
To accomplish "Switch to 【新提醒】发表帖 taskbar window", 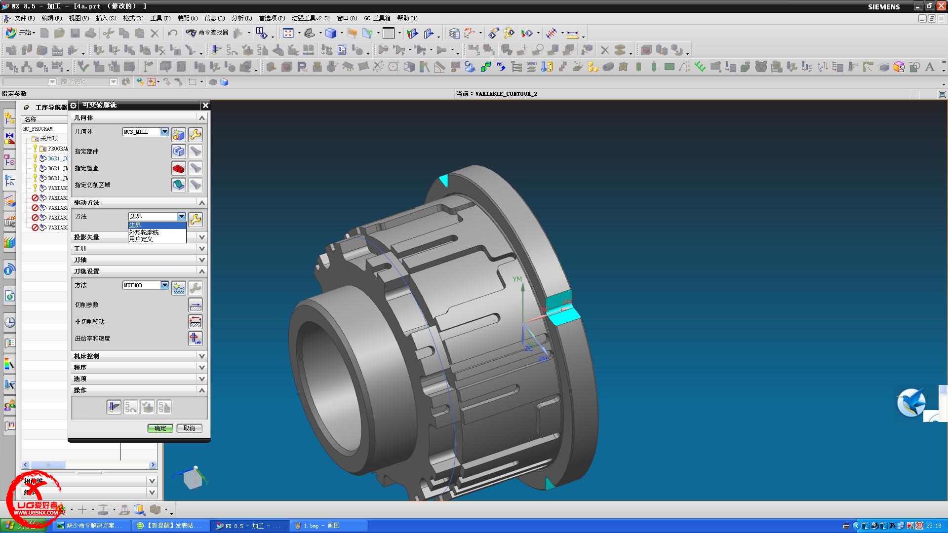I will click(170, 526).
